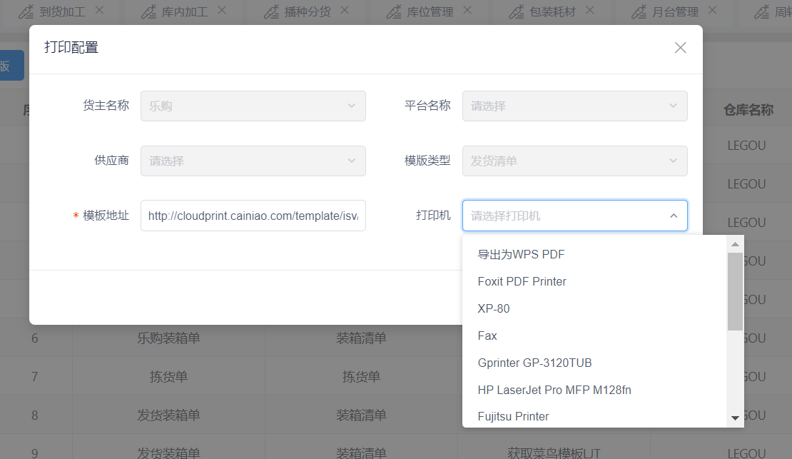The height and width of the screenshot is (459, 792).
Task: Collapse the 打印机 dropdown via its arrow
Action: pyautogui.click(x=674, y=216)
